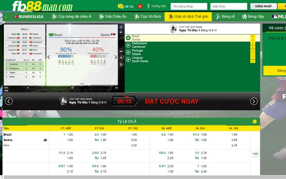Click the yellow info icon on Tỷ Lệ Ch.Á bar
Screen dimensions: 286x179
[x=255, y=121]
